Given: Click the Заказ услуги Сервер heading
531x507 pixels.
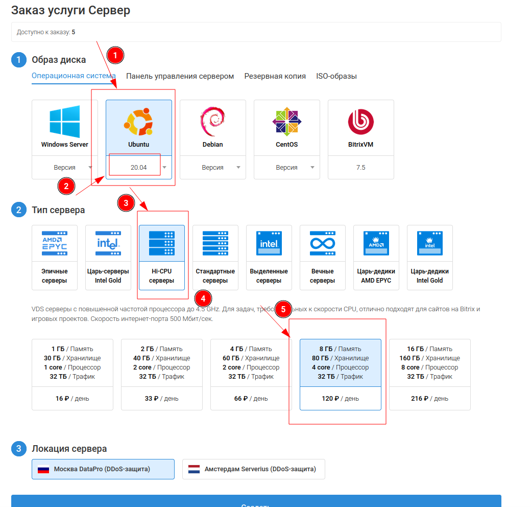Looking at the screenshot, I should coord(70,10).
